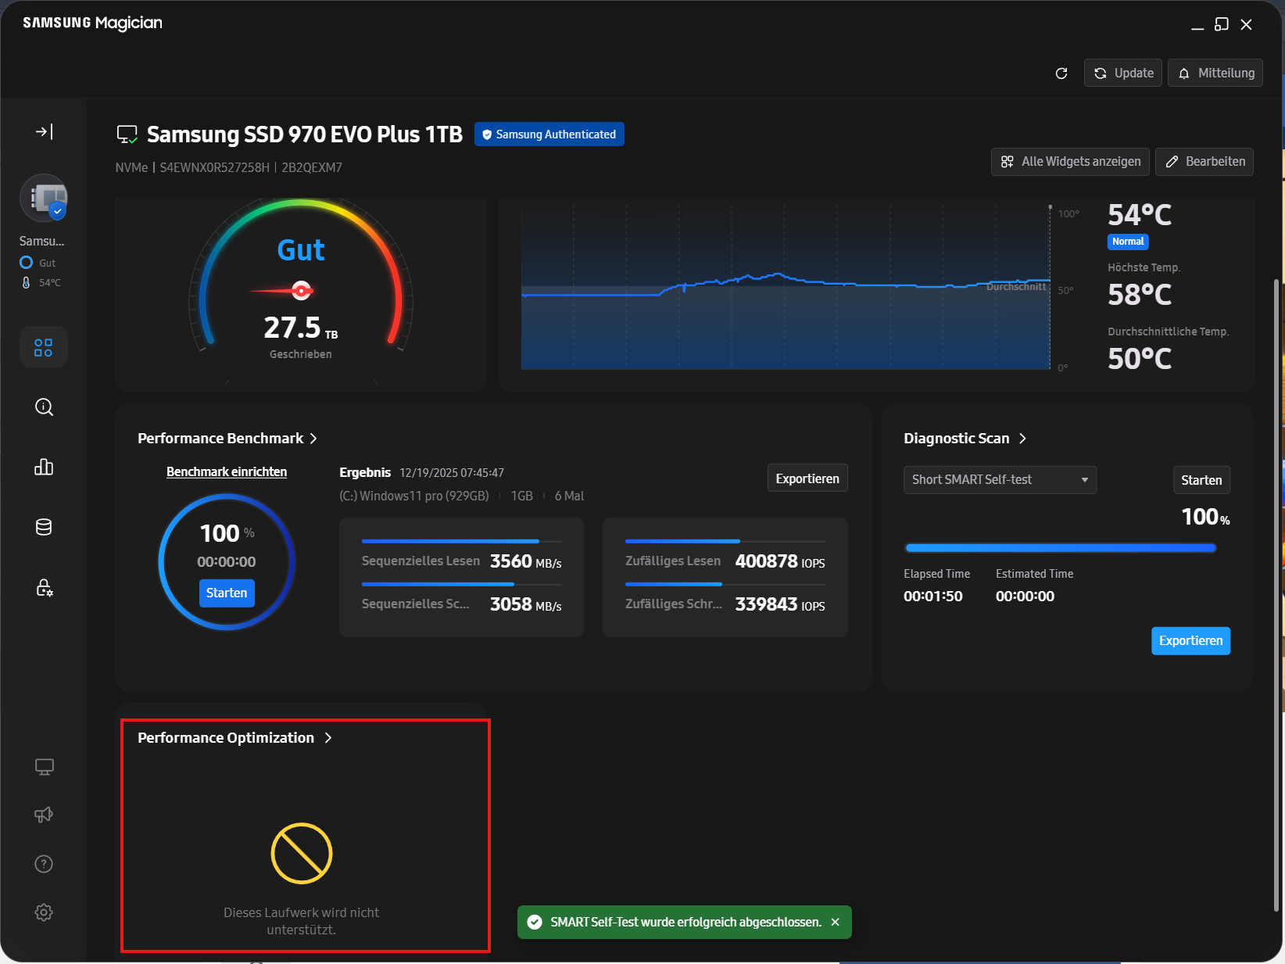Viewport: 1285px width, 964px height.
Task: Click the Sequenzielles Schreiben result bar
Action: (461, 584)
